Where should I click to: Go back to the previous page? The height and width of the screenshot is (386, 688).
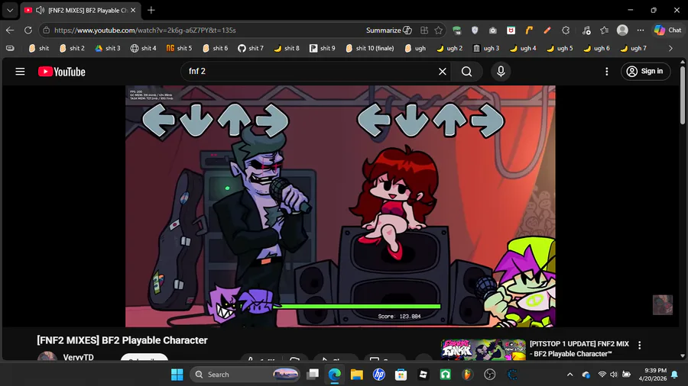point(10,31)
